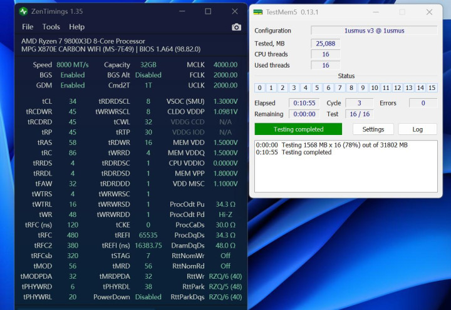
Task: Click the green Testing completed progress bar
Action: pos(298,129)
